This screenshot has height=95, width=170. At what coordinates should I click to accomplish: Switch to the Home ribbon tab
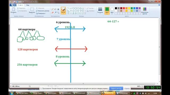click(20, 5)
